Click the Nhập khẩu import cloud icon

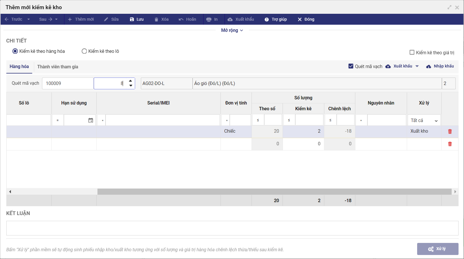(428, 66)
